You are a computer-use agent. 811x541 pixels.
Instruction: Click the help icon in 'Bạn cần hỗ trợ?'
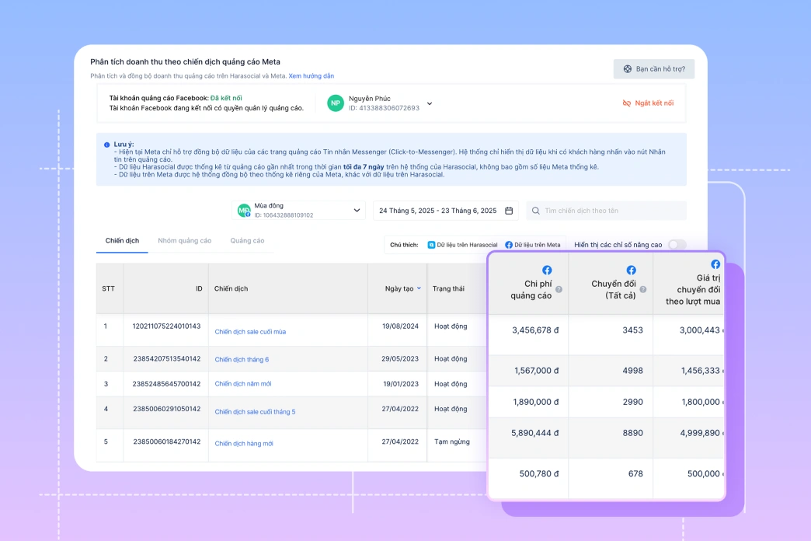628,69
